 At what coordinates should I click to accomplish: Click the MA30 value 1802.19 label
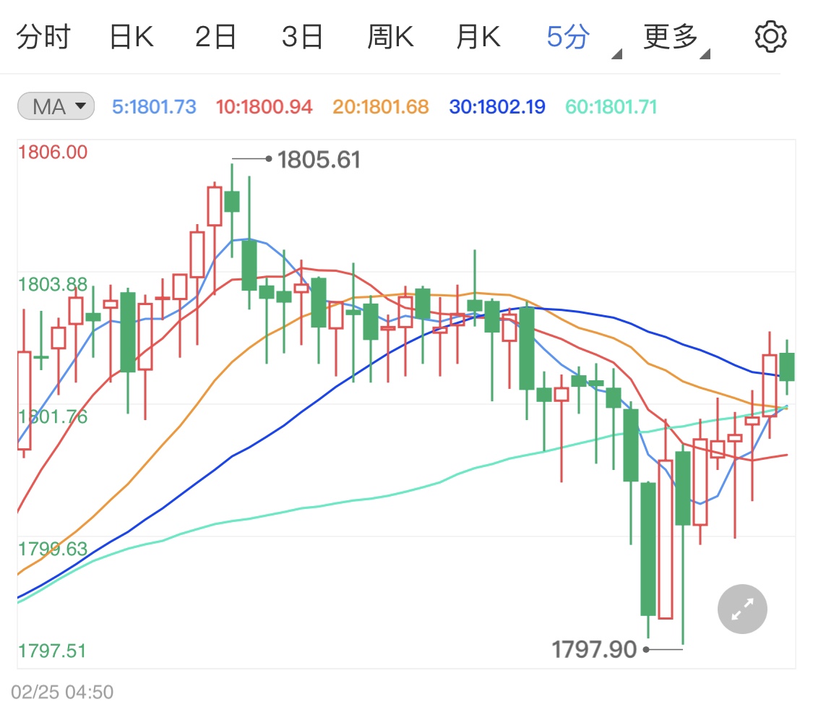tap(496, 107)
